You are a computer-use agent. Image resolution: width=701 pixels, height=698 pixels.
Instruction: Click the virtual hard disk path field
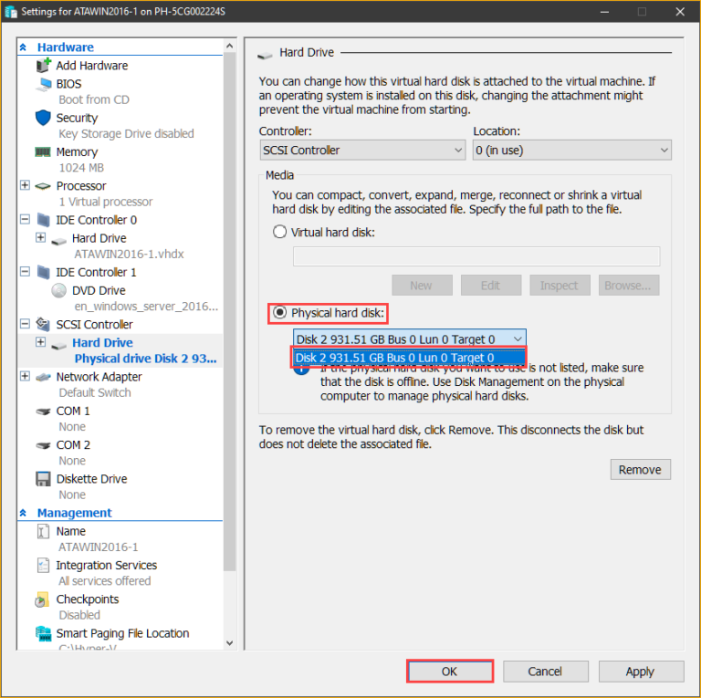tap(476, 256)
